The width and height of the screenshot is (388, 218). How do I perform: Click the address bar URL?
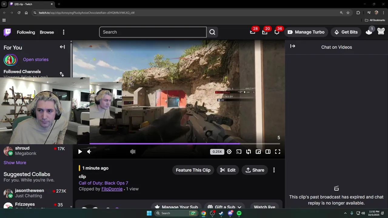(87, 13)
